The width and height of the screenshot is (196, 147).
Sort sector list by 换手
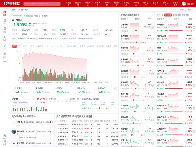(191, 19)
